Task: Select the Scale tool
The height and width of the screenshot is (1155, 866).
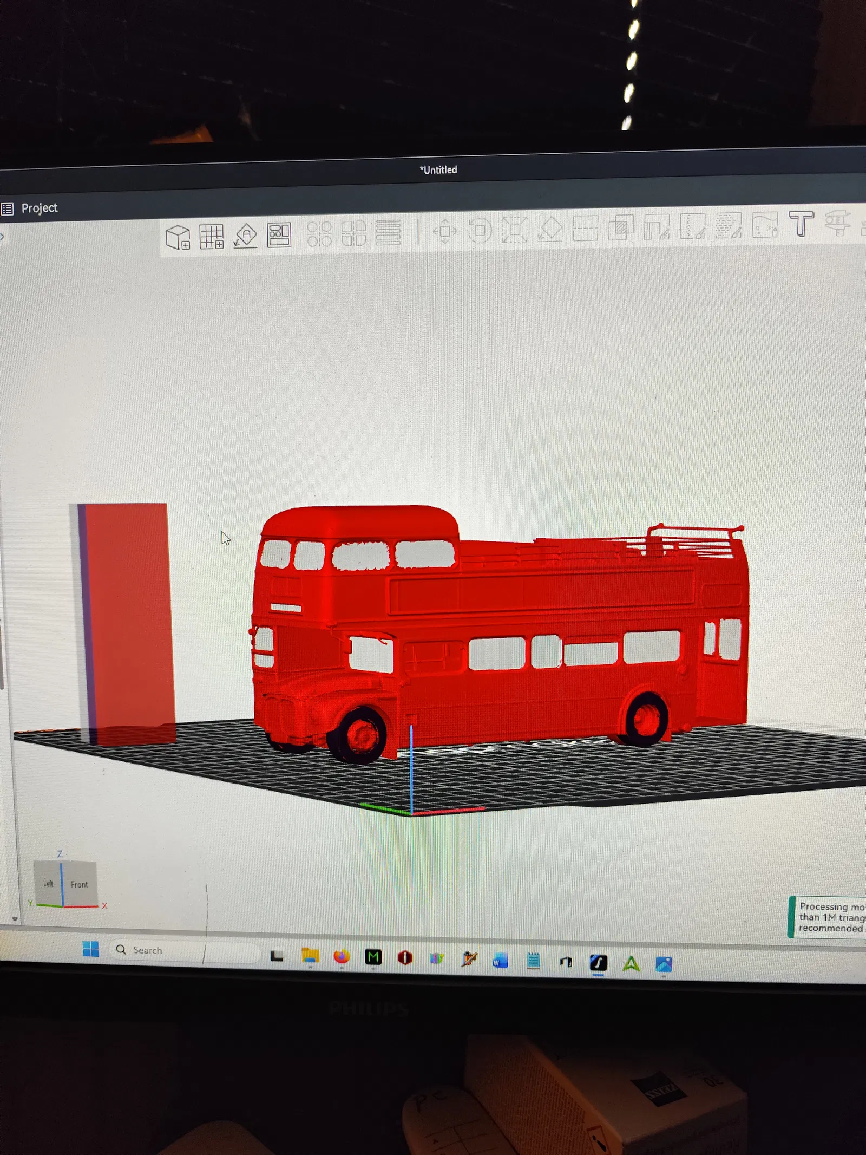Action: (515, 230)
